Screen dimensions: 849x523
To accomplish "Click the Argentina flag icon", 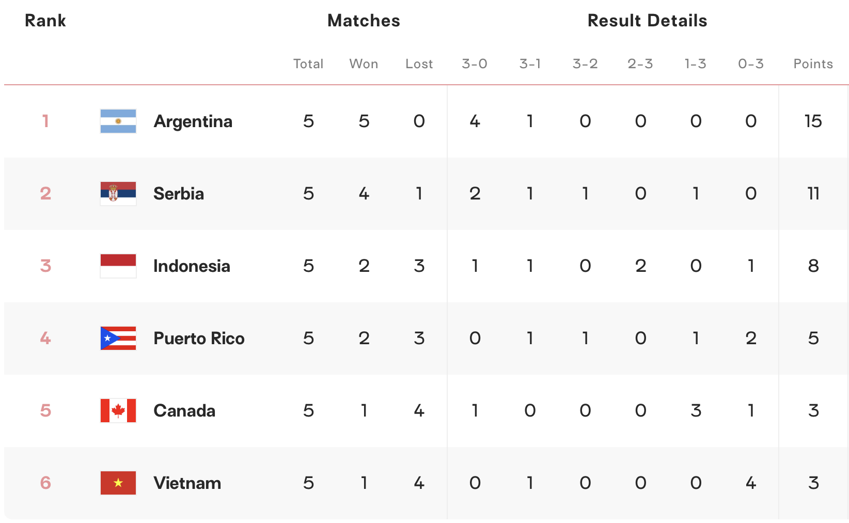I will coord(118,121).
